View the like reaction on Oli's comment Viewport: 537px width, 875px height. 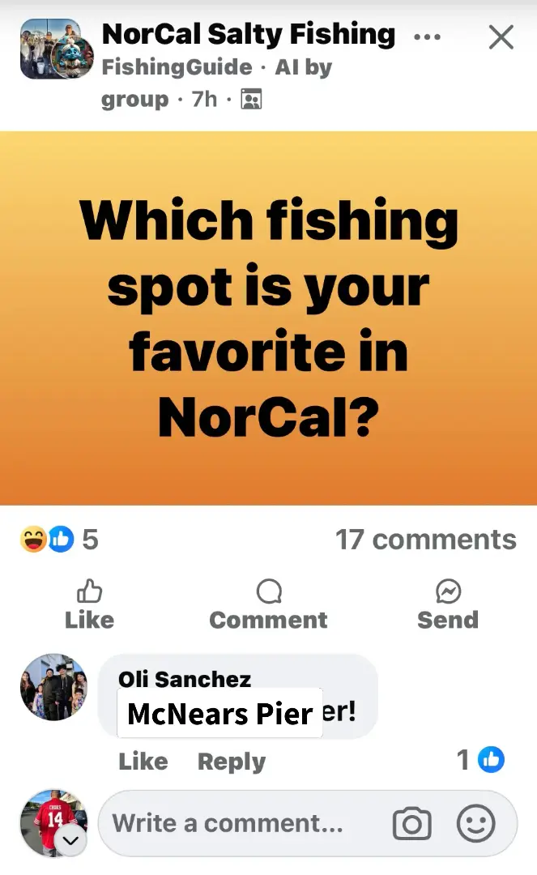coord(491,759)
